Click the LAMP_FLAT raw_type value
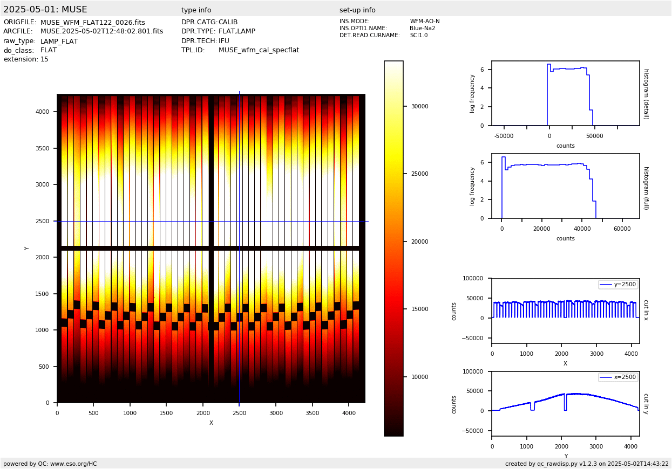672x469 pixels. [x=59, y=42]
